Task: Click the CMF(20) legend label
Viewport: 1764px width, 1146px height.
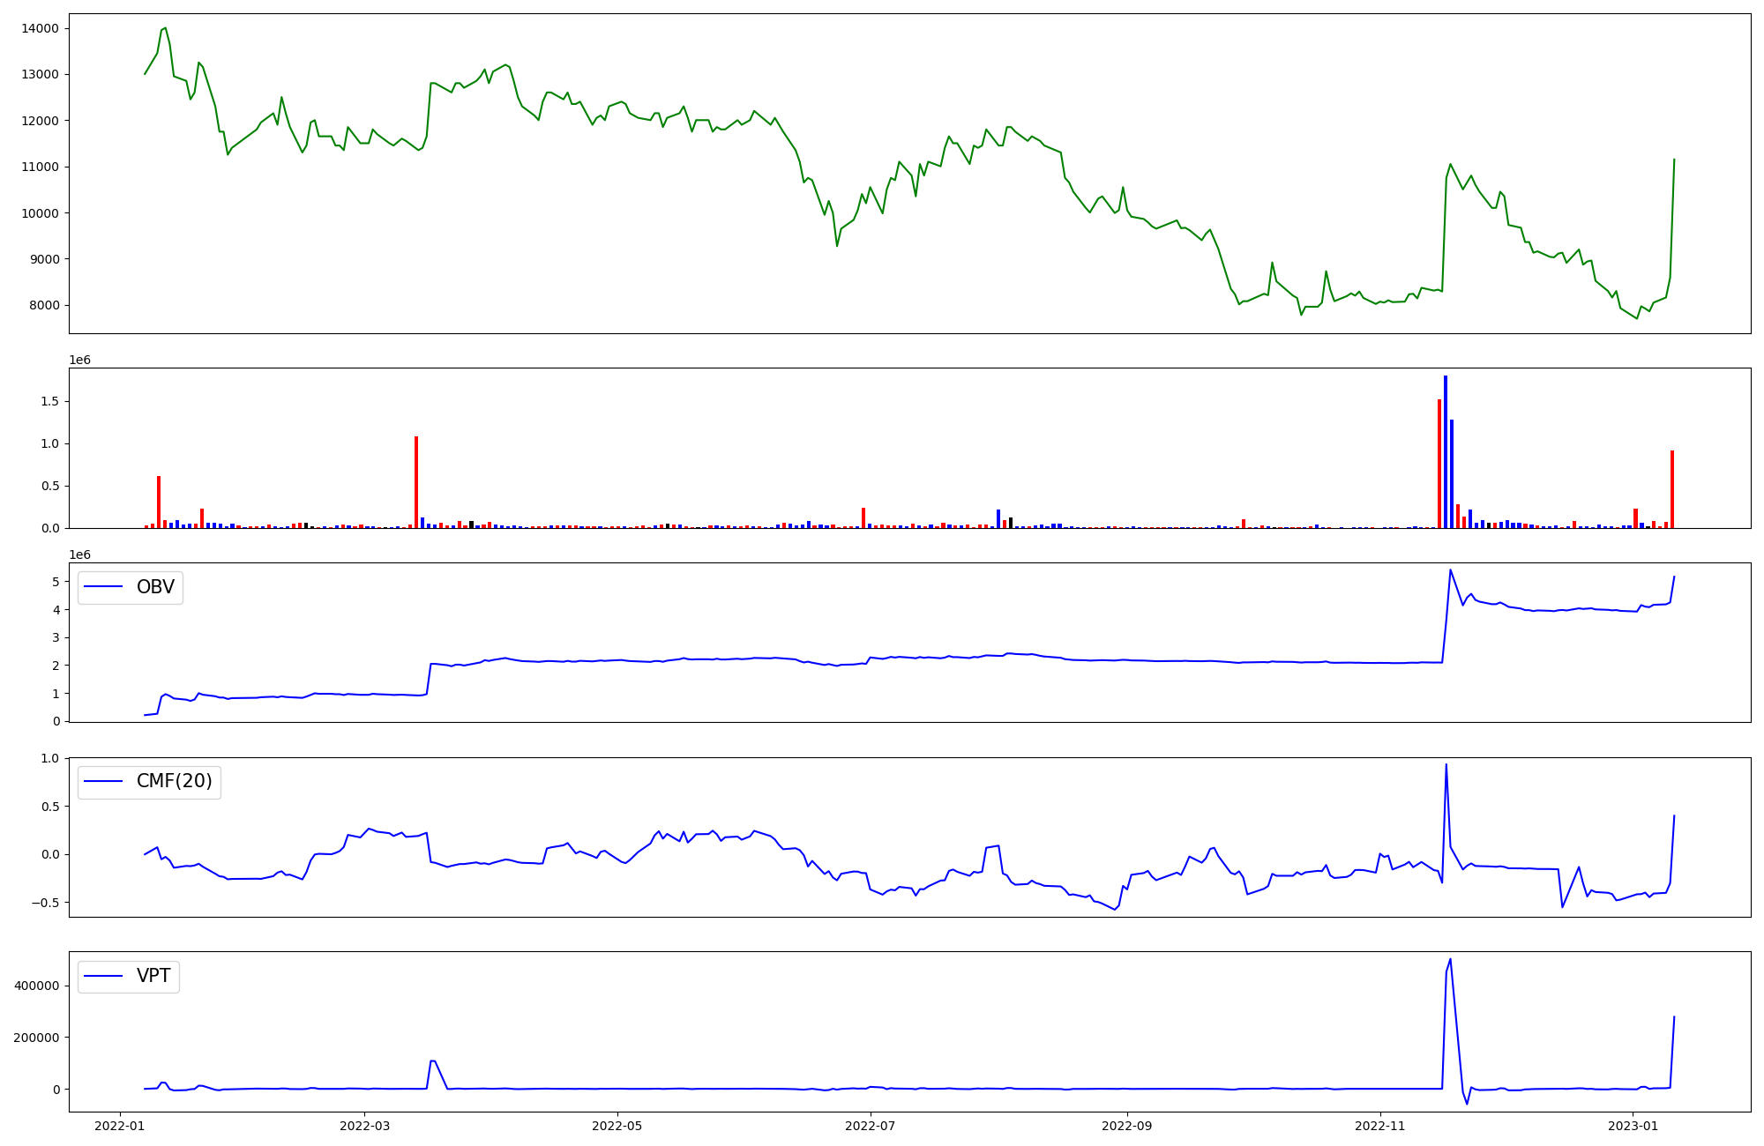Action: pyautogui.click(x=174, y=781)
